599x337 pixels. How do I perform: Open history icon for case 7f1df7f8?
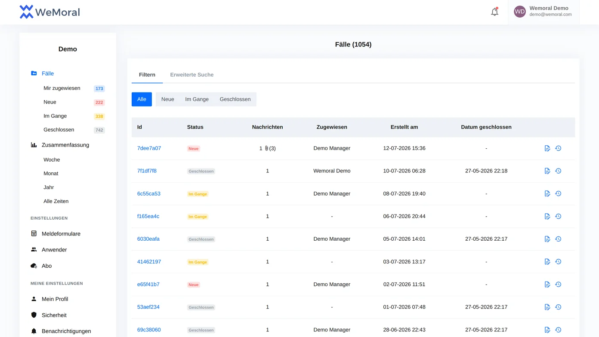pyautogui.click(x=558, y=171)
